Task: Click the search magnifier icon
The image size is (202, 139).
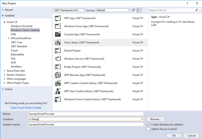Action: pyautogui.click(x=197, y=10)
